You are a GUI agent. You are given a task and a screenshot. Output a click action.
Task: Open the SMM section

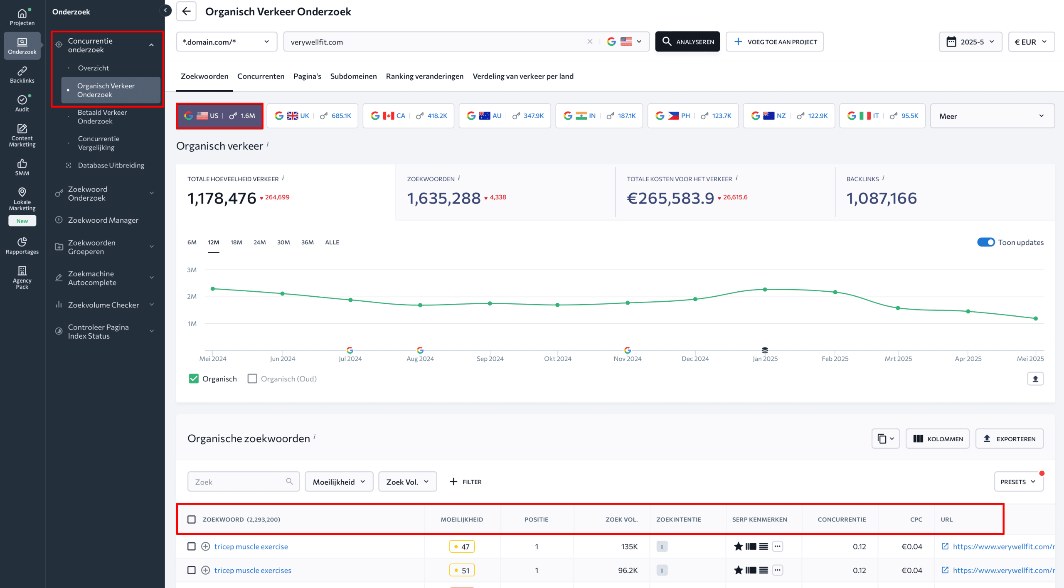pos(22,167)
